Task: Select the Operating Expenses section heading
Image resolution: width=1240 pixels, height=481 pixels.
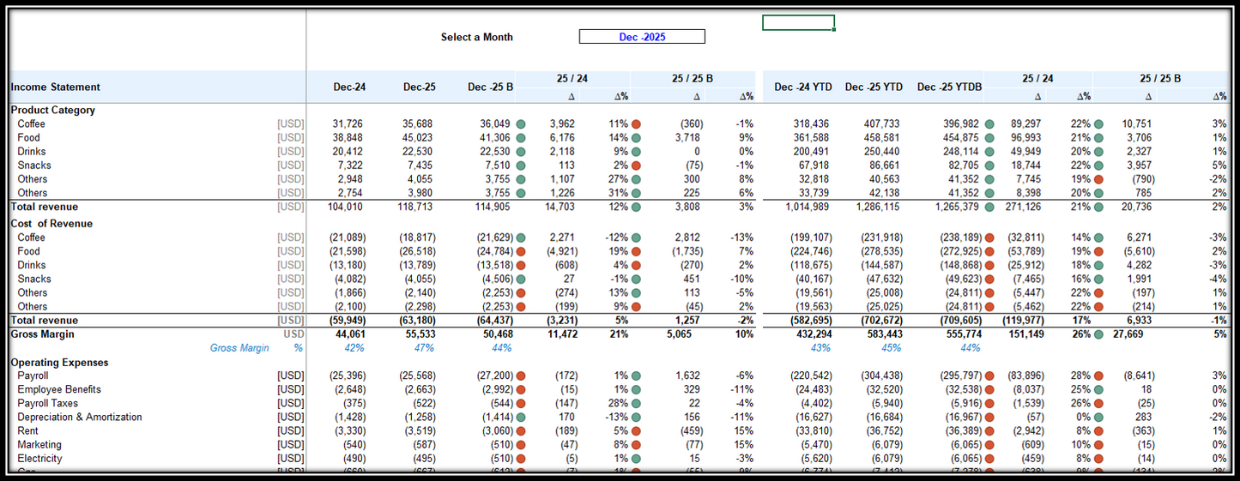Action: (x=59, y=363)
